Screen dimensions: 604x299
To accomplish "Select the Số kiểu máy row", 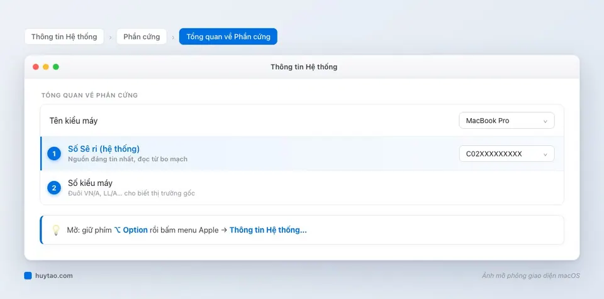I will click(x=302, y=187).
